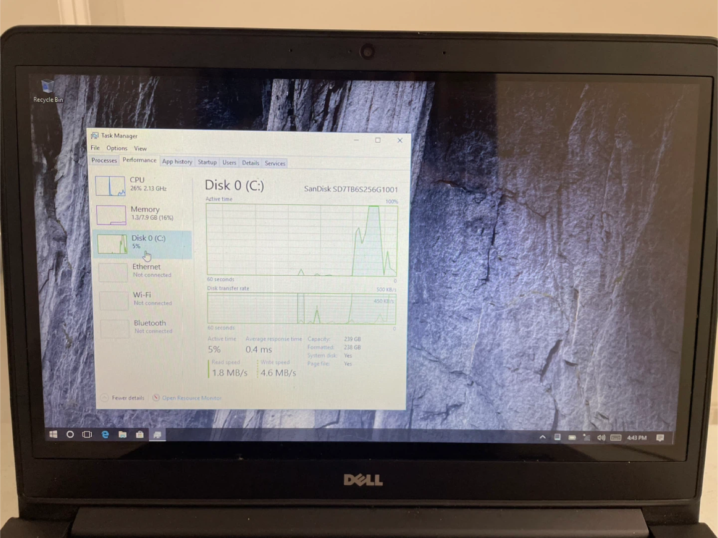Image resolution: width=718 pixels, height=538 pixels.
Task: Open the Action Center notification icon
Action: (660, 438)
